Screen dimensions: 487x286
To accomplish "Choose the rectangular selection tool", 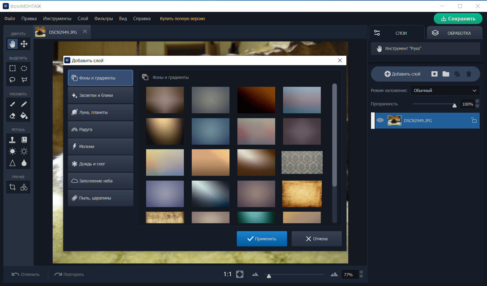I will point(12,68).
